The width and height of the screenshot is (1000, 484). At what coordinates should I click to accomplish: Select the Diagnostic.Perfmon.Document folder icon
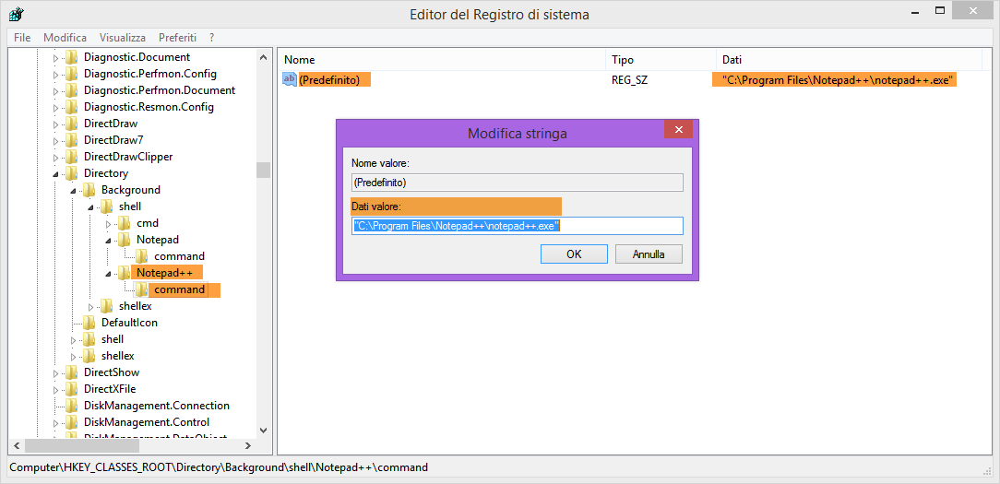71,90
